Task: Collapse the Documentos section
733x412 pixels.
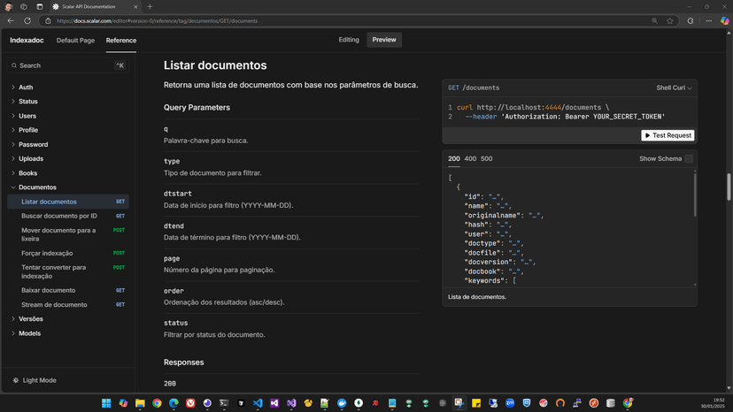Action: (x=37, y=187)
